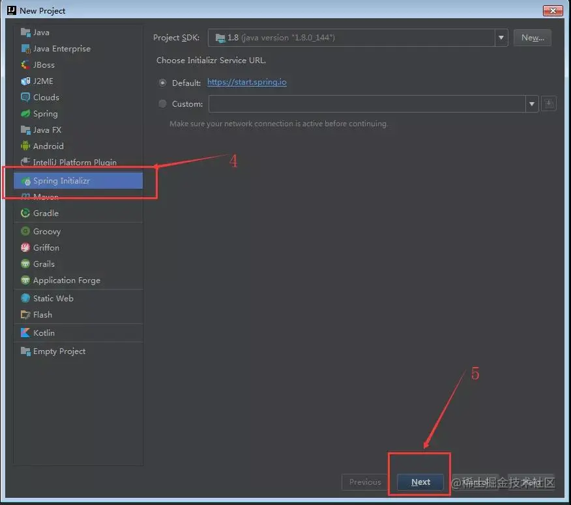This screenshot has height=505, width=571.
Task: Pick the Spring Initializr label
Action: tap(61, 181)
